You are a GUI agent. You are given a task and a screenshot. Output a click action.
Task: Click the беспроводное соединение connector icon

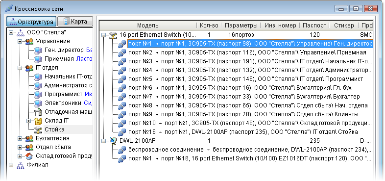(x=122, y=150)
